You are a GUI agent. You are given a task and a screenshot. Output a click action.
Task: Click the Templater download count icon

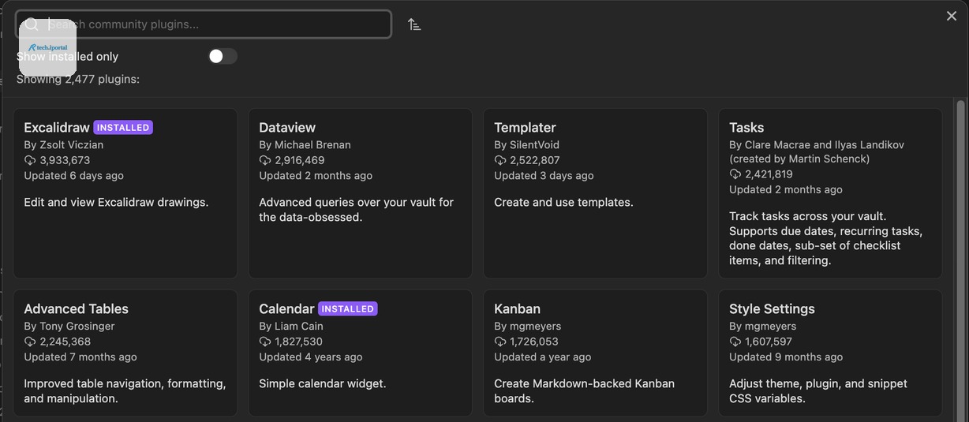[x=500, y=160]
